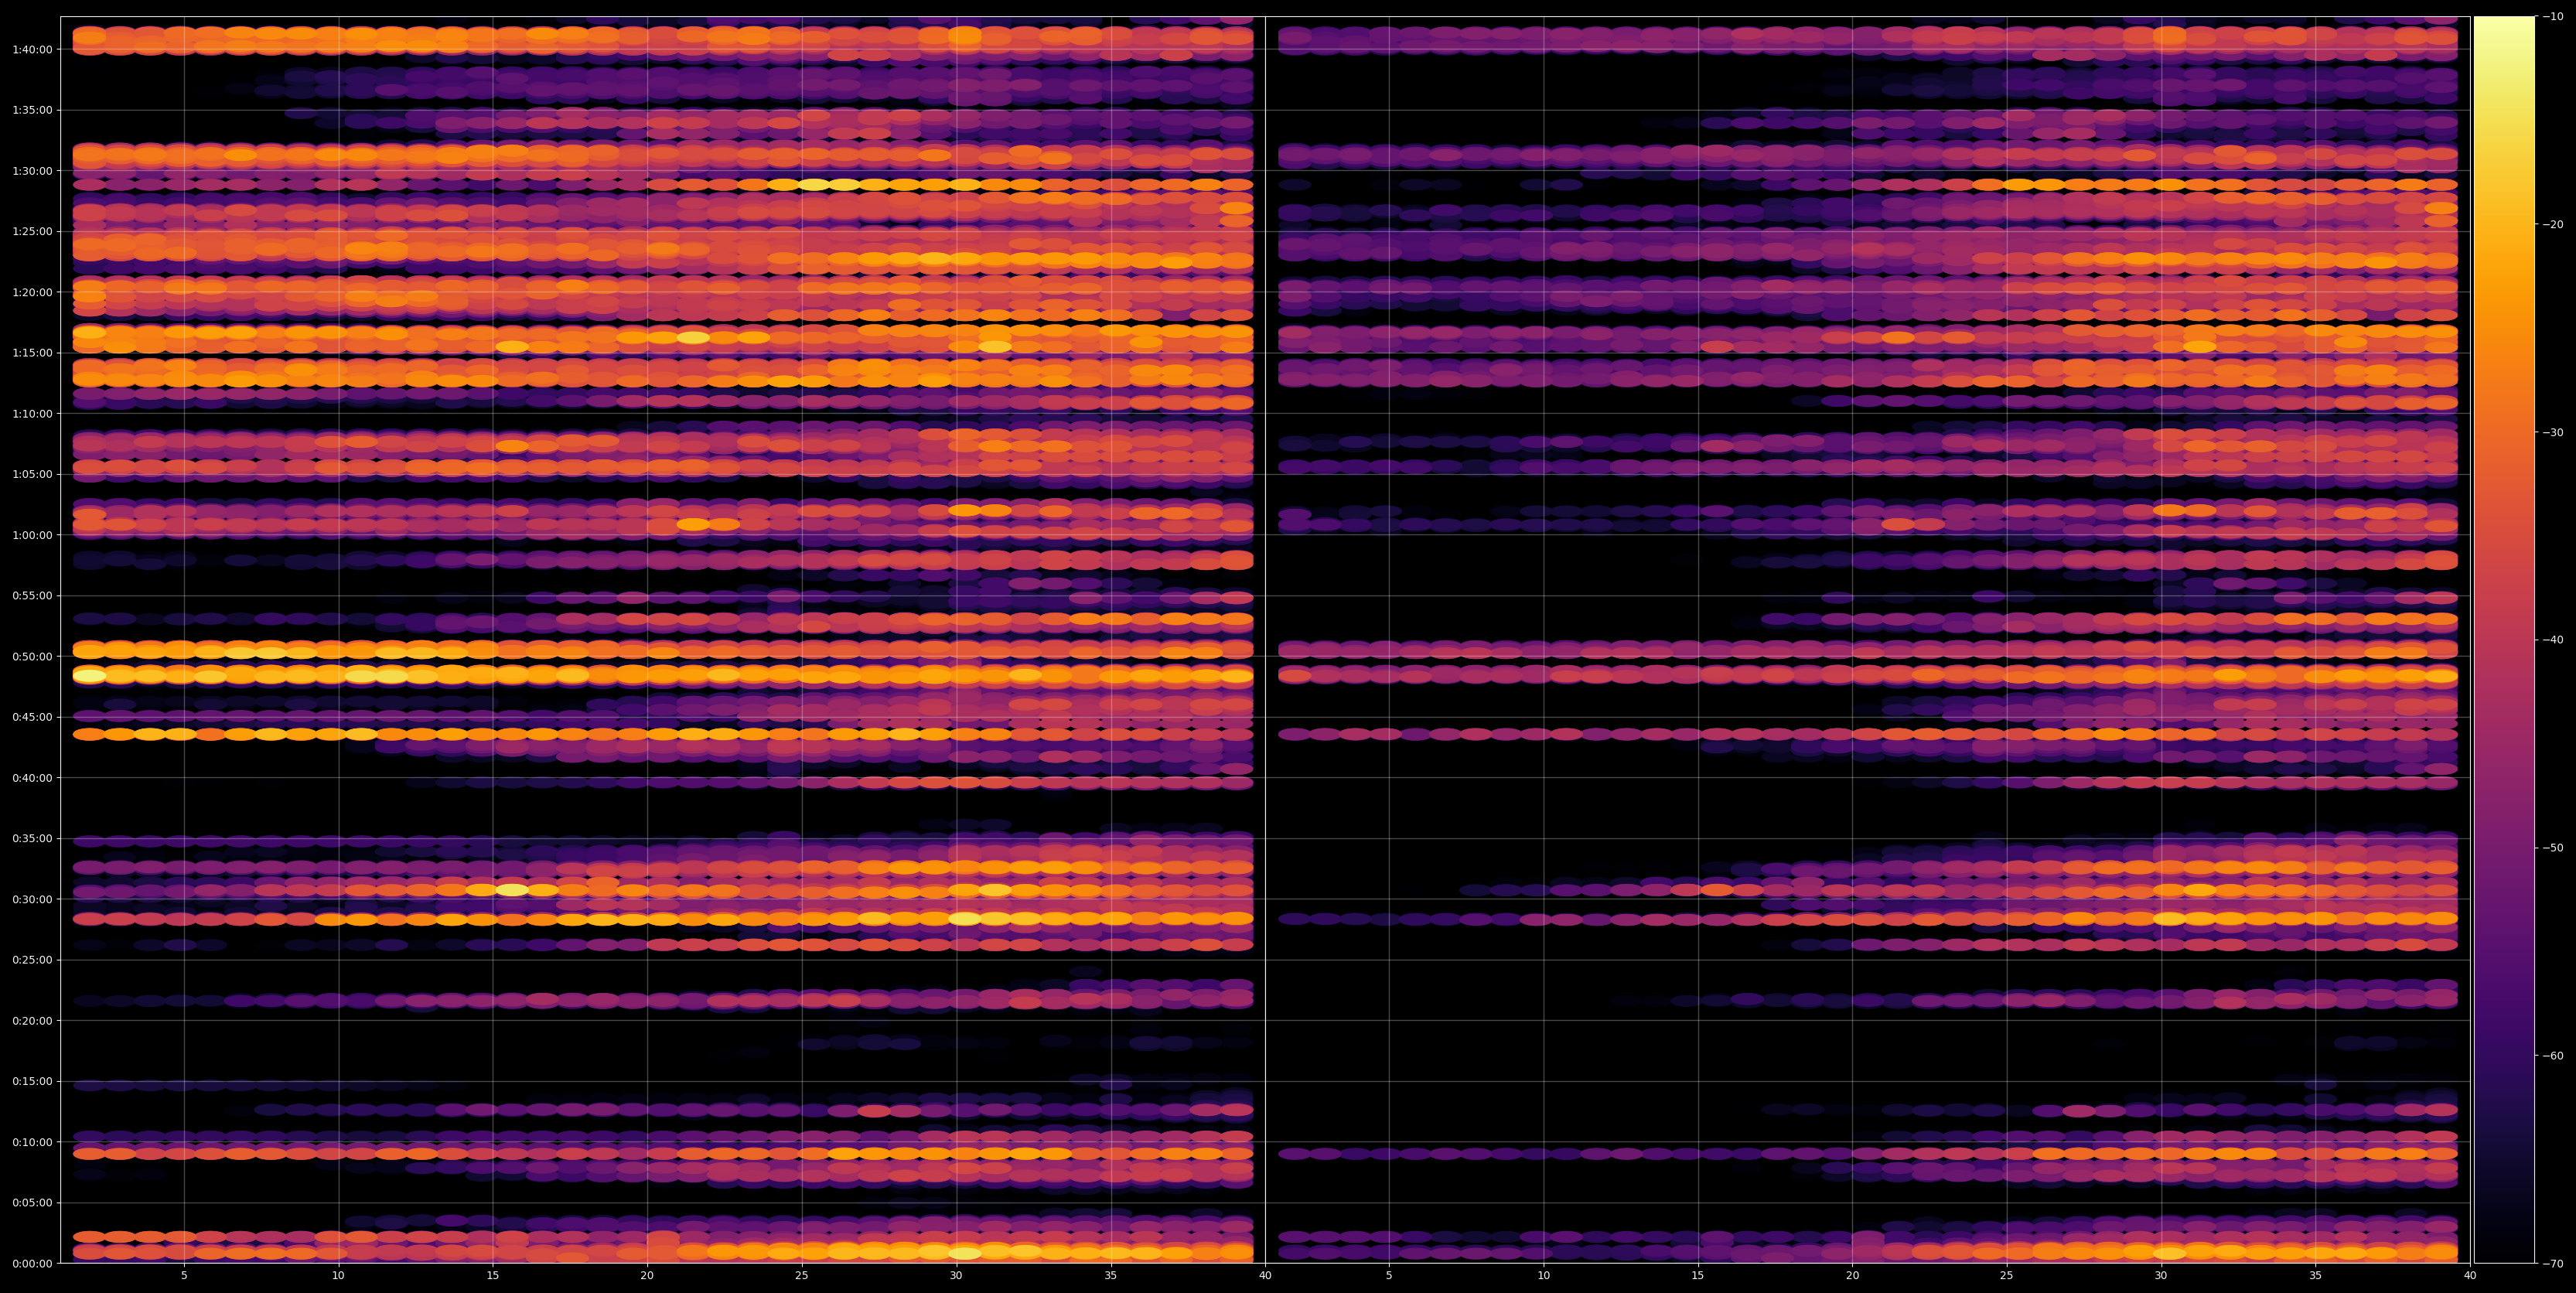Image resolution: width=2576 pixels, height=1293 pixels.
Task: Click the 1:00:00 y-axis tick label
Action: (33, 535)
